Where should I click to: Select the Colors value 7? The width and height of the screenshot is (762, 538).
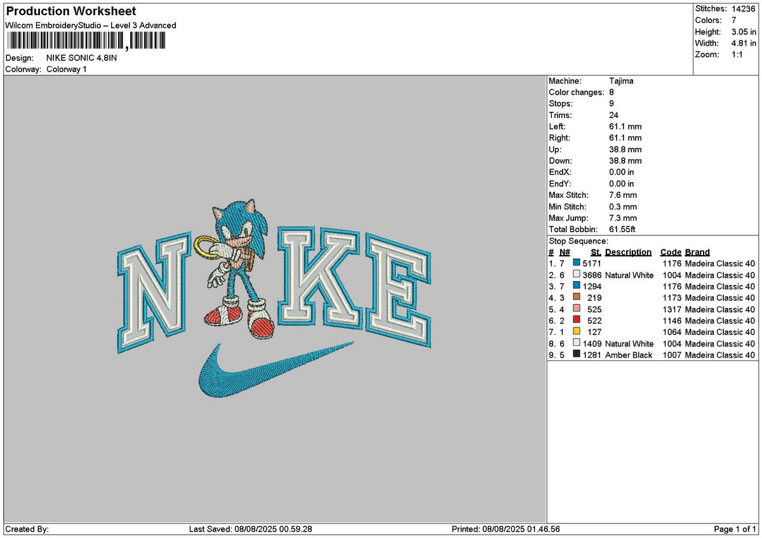pos(734,20)
